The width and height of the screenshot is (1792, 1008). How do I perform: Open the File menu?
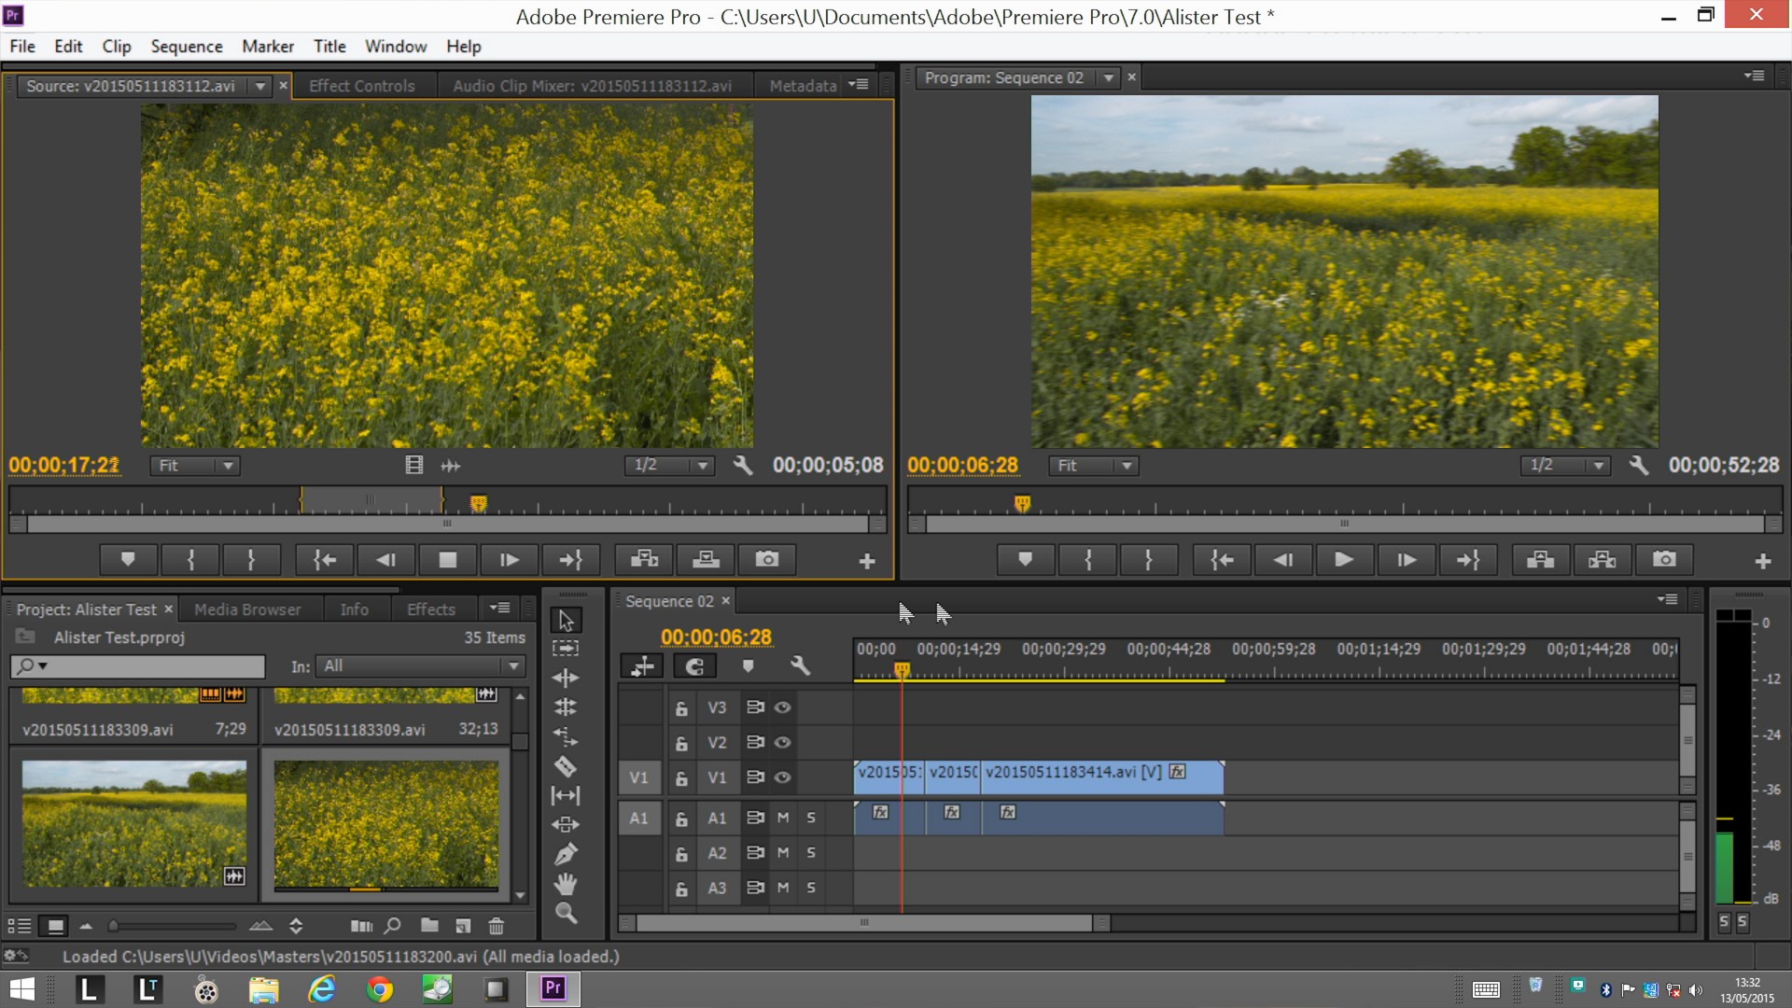tap(22, 47)
